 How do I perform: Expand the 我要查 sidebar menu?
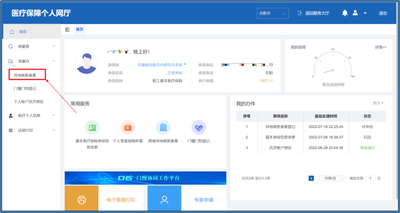tap(31, 46)
